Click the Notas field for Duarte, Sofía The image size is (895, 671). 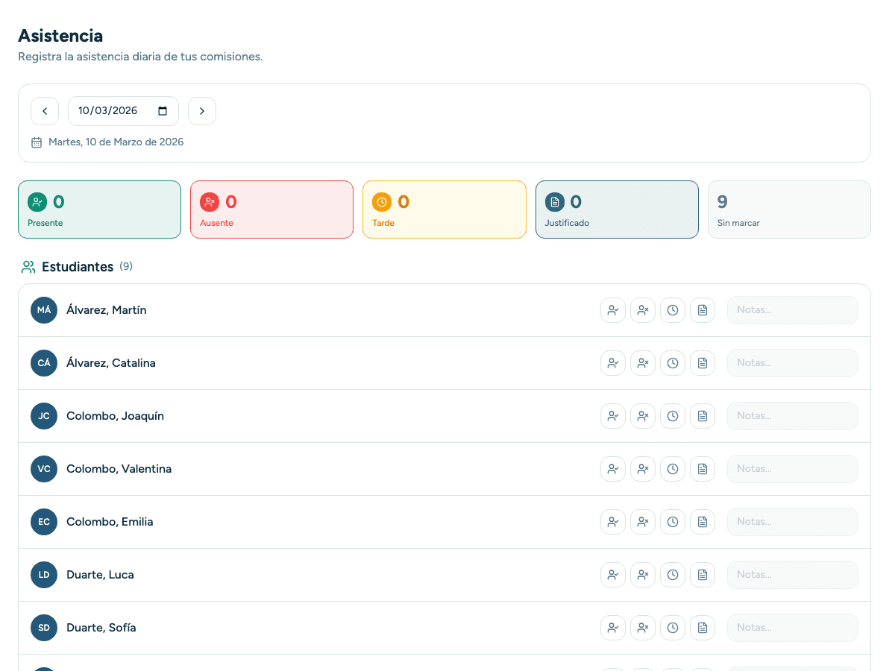point(793,628)
